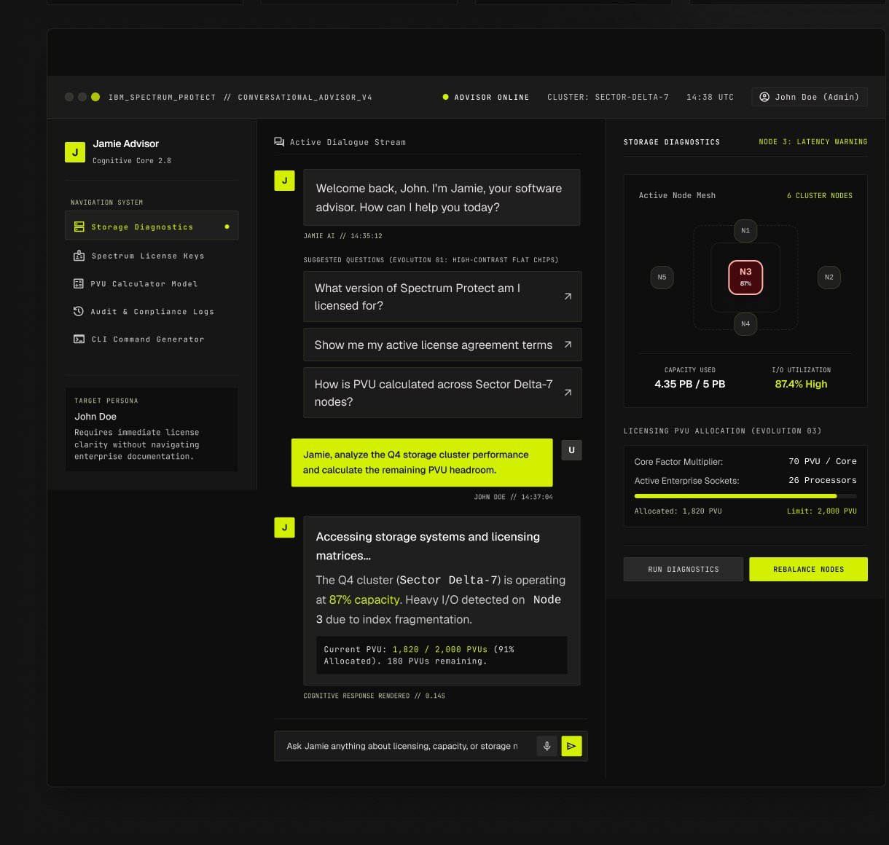Viewport: 889px width, 845px height.
Task: Click the PVU allocation progress bar
Action: point(745,496)
